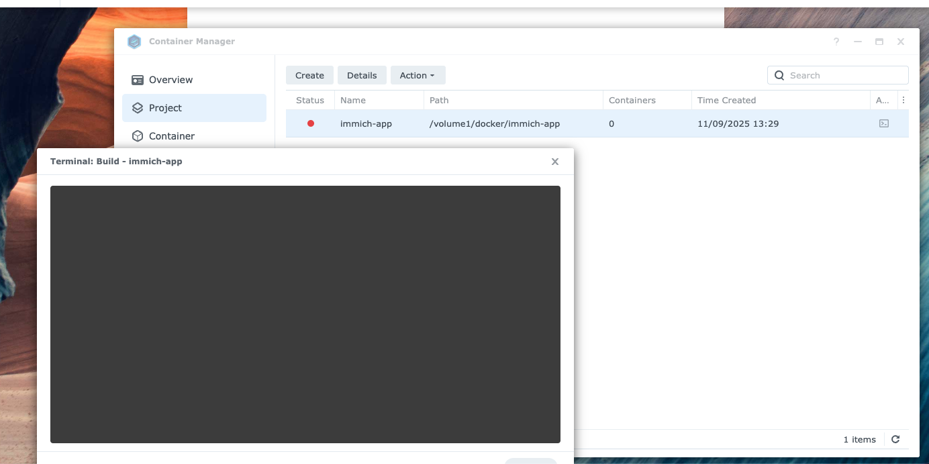Go to the Container sidebar item
The width and height of the screenshot is (929, 464).
click(x=194, y=136)
